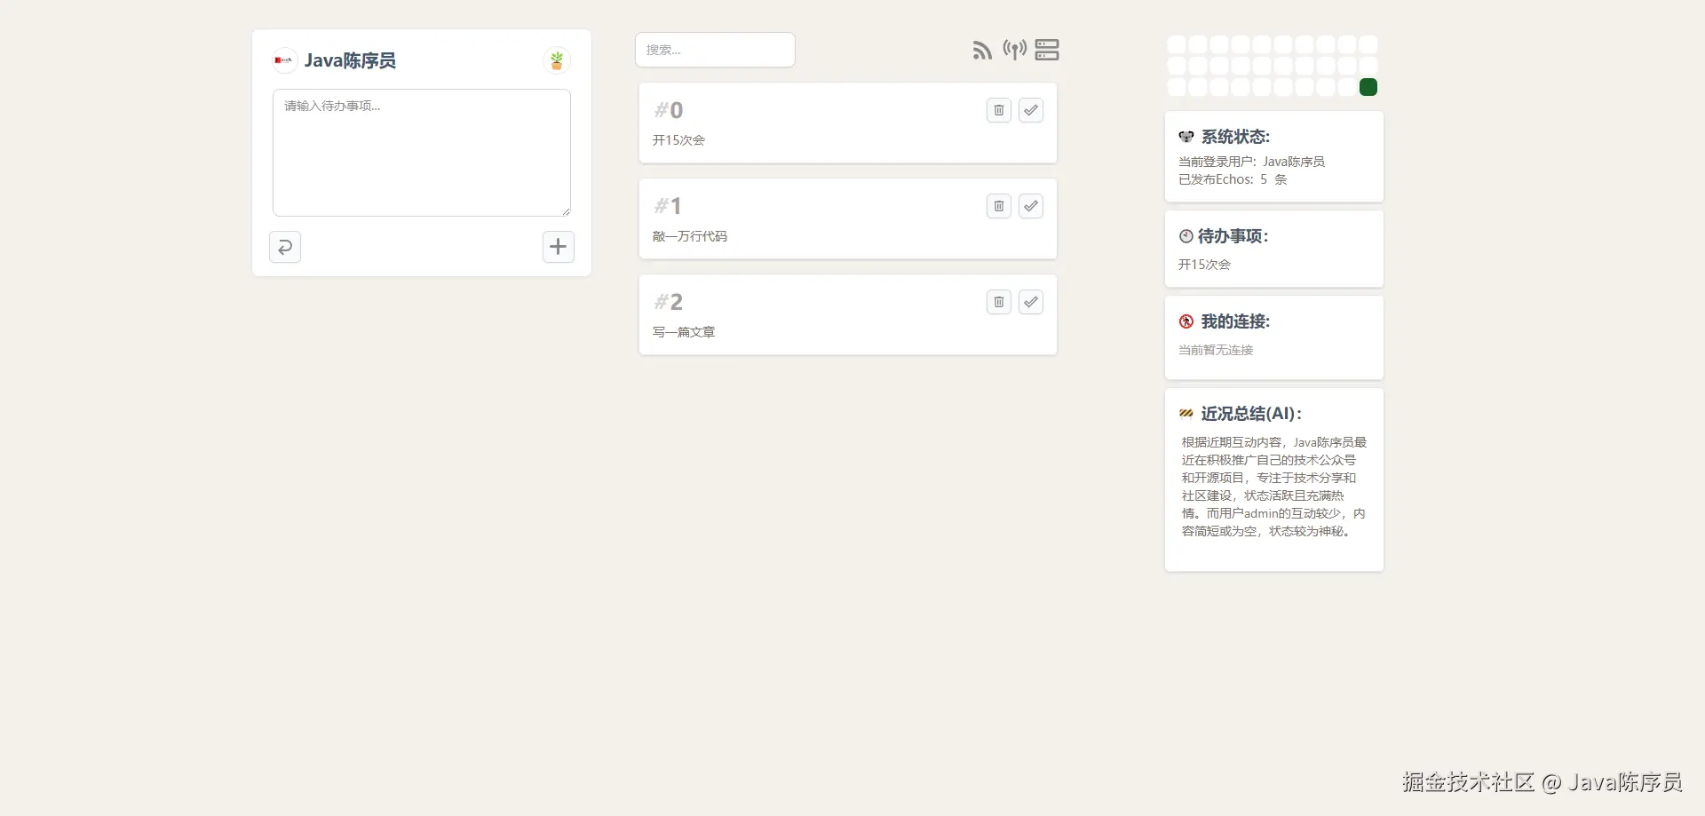
Task: Click the add todo plus button
Action: [559, 247]
